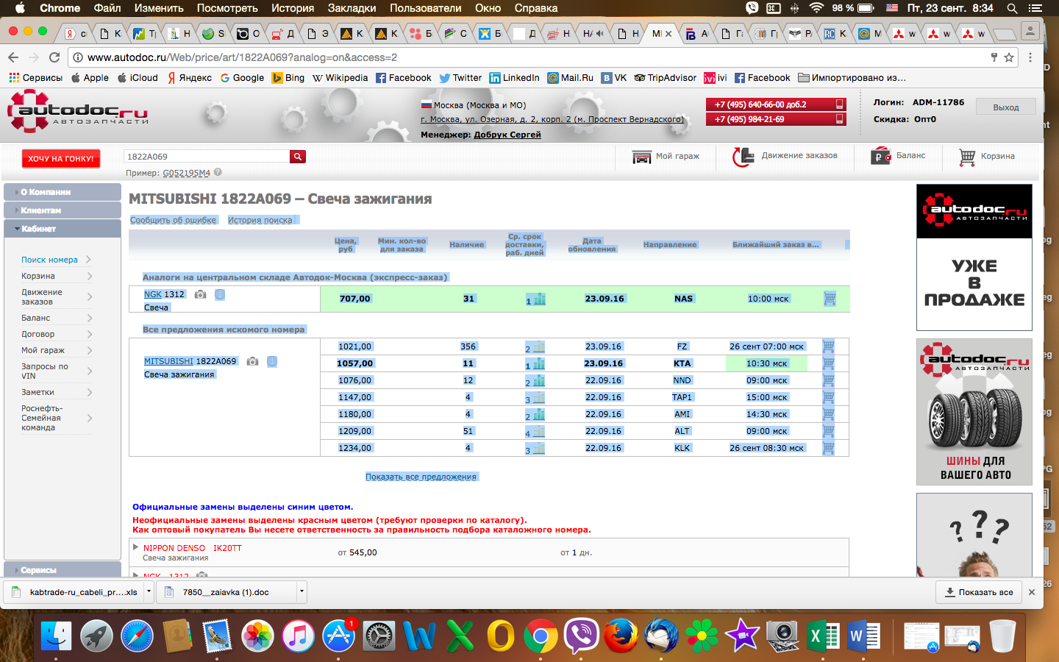Screen dimensions: 1059x662
Task: Add the KTA 1057,00 offer to cart
Action: (x=828, y=363)
